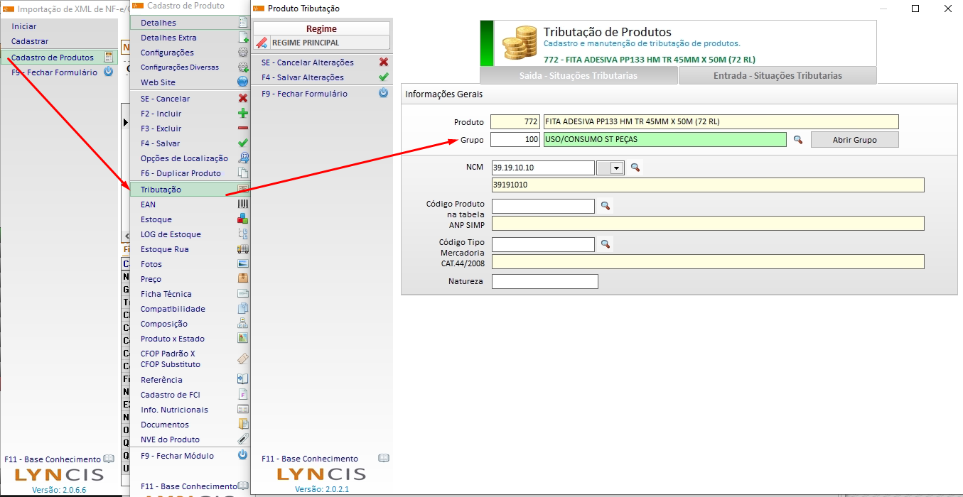The width and height of the screenshot is (963, 497).
Task: Click the power icon beside Fechar Formulário
Action: coord(383,94)
